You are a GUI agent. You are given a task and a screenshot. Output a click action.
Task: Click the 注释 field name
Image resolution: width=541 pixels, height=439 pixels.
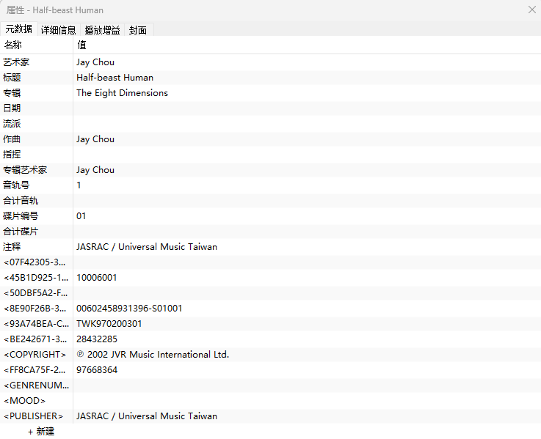coord(12,247)
